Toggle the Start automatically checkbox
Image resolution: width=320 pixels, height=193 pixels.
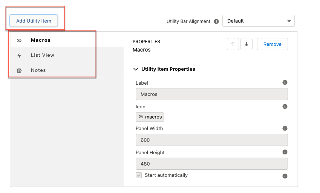tap(139, 175)
